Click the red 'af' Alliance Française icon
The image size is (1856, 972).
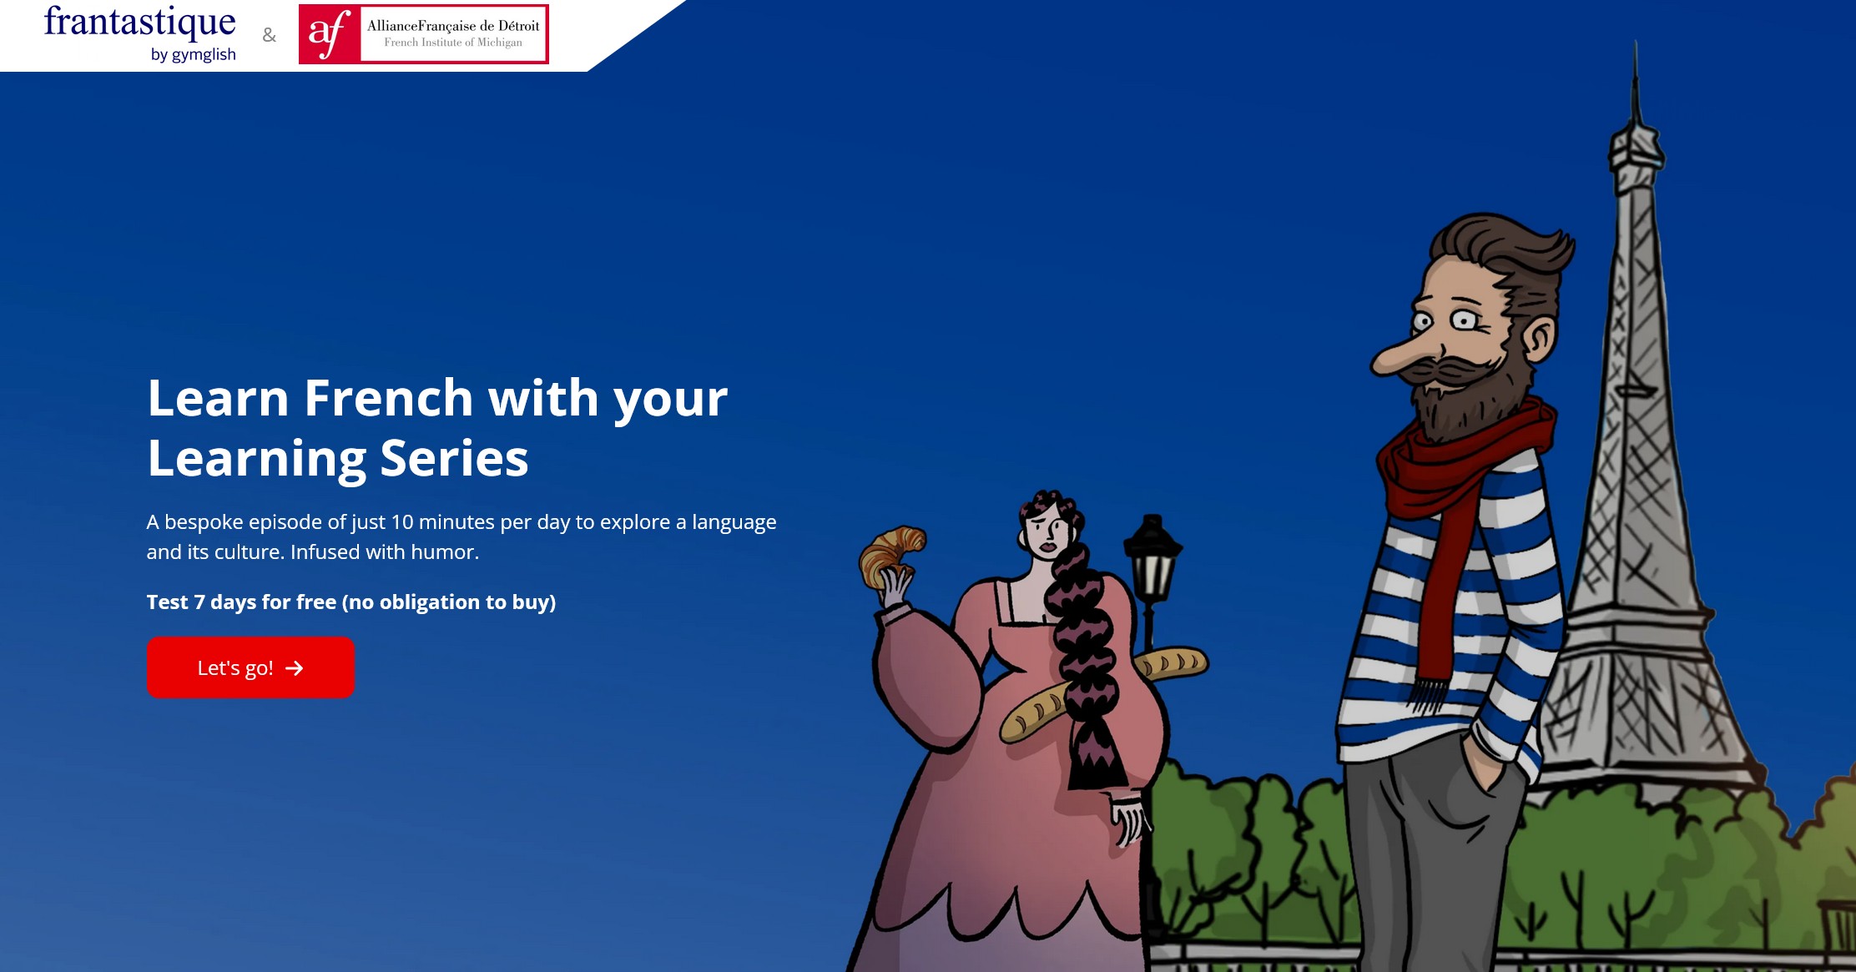(330, 34)
